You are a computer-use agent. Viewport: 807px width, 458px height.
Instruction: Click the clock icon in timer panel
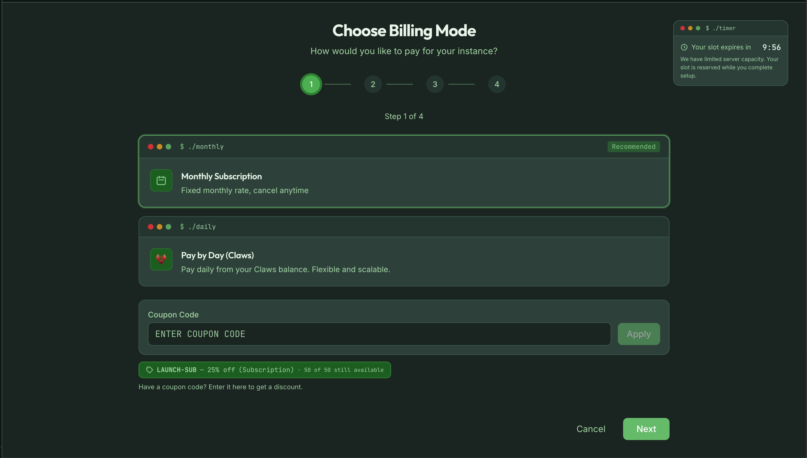point(684,47)
